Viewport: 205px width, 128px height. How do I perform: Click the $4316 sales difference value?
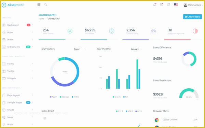pos(158,58)
